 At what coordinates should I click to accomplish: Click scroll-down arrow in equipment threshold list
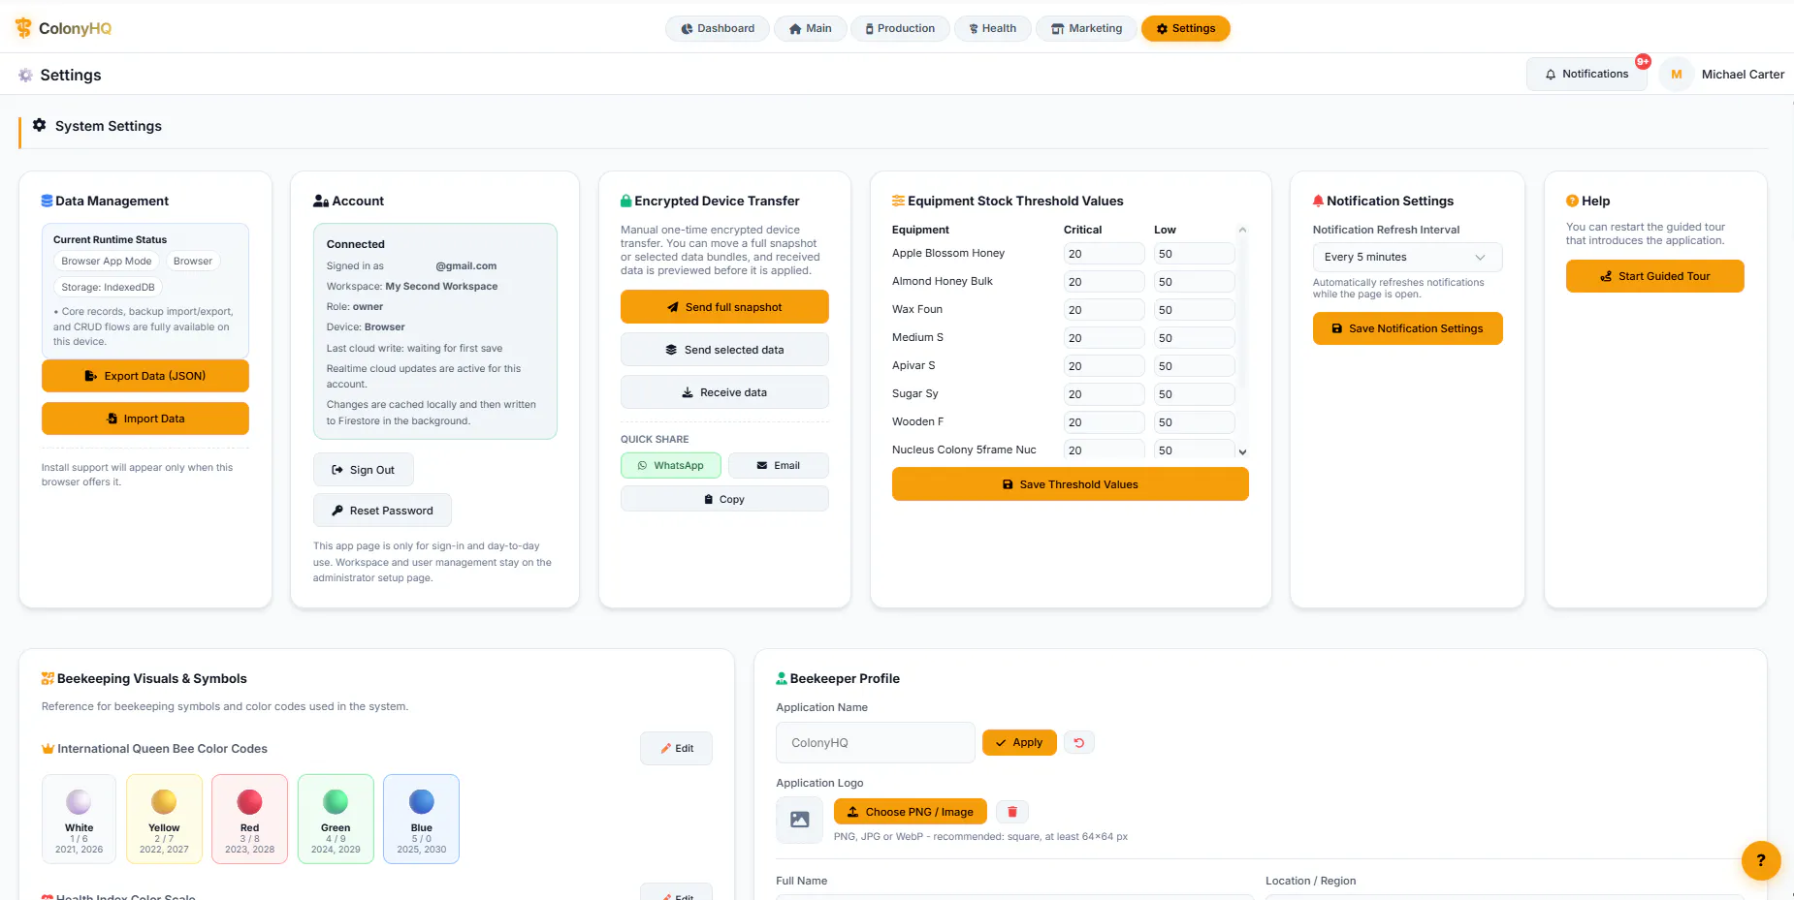[x=1242, y=451]
